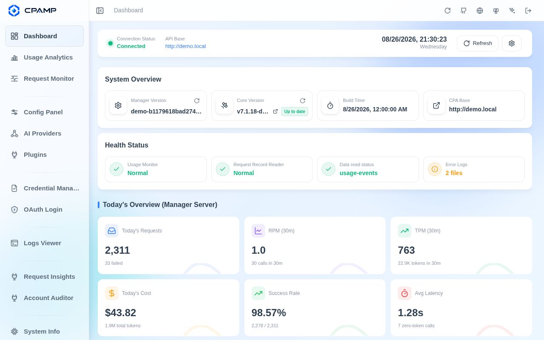Click the Refresh button
This screenshot has width=544, height=340.
tap(478, 43)
